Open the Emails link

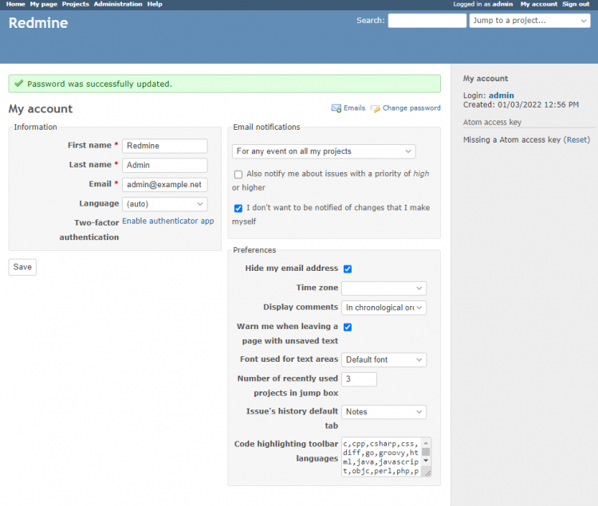354,108
